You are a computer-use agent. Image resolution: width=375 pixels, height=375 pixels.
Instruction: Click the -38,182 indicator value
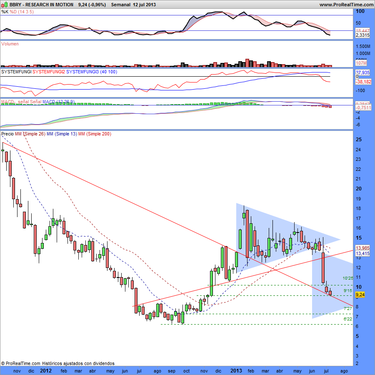click(x=363, y=82)
